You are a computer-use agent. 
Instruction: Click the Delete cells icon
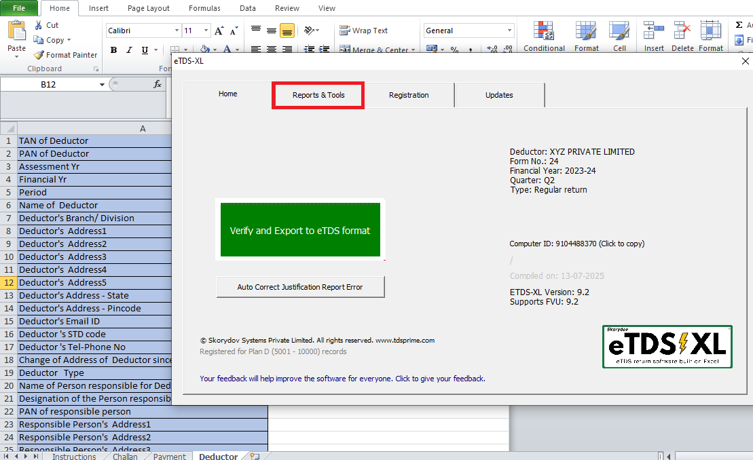point(682,31)
